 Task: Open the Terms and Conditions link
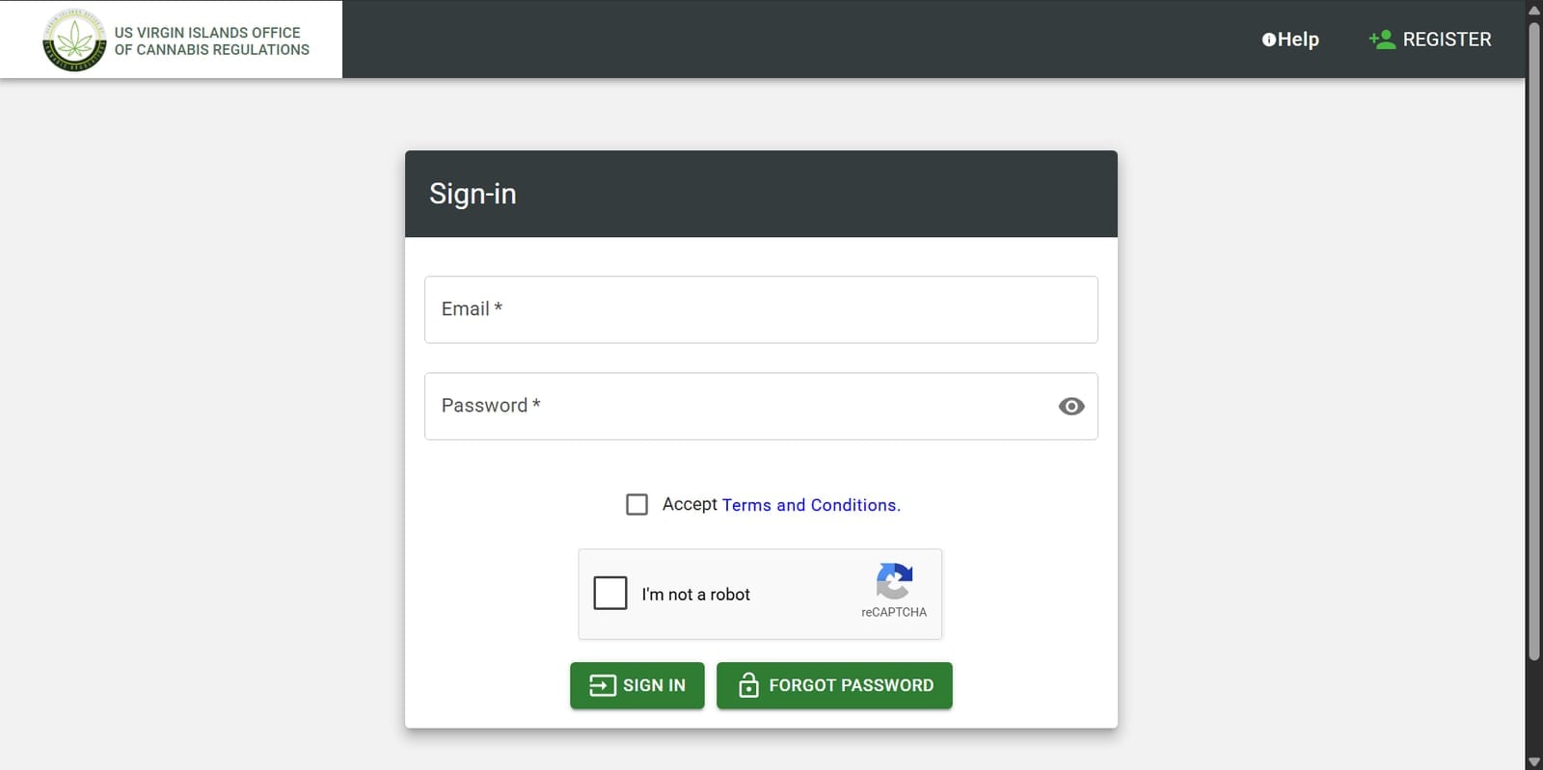(x=809, y=504)
